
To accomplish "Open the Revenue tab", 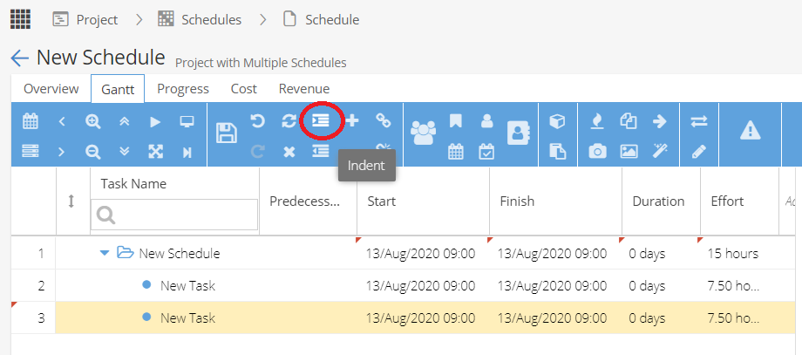I will click(x=304, y=89).
